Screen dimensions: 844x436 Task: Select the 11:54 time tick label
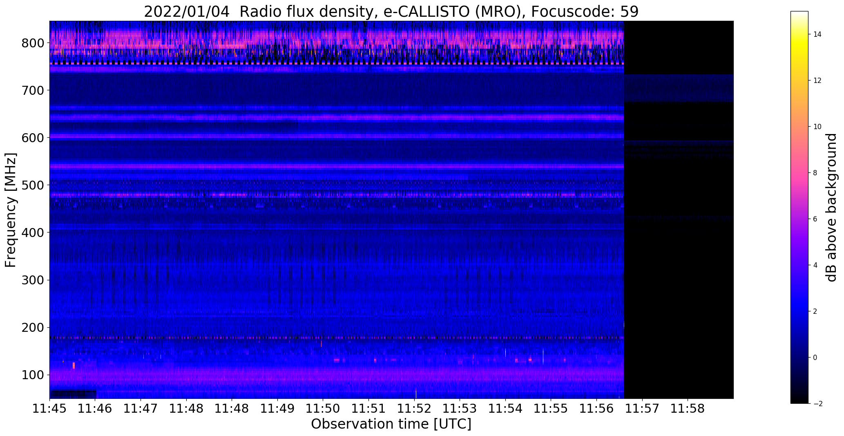click(506, 408)
